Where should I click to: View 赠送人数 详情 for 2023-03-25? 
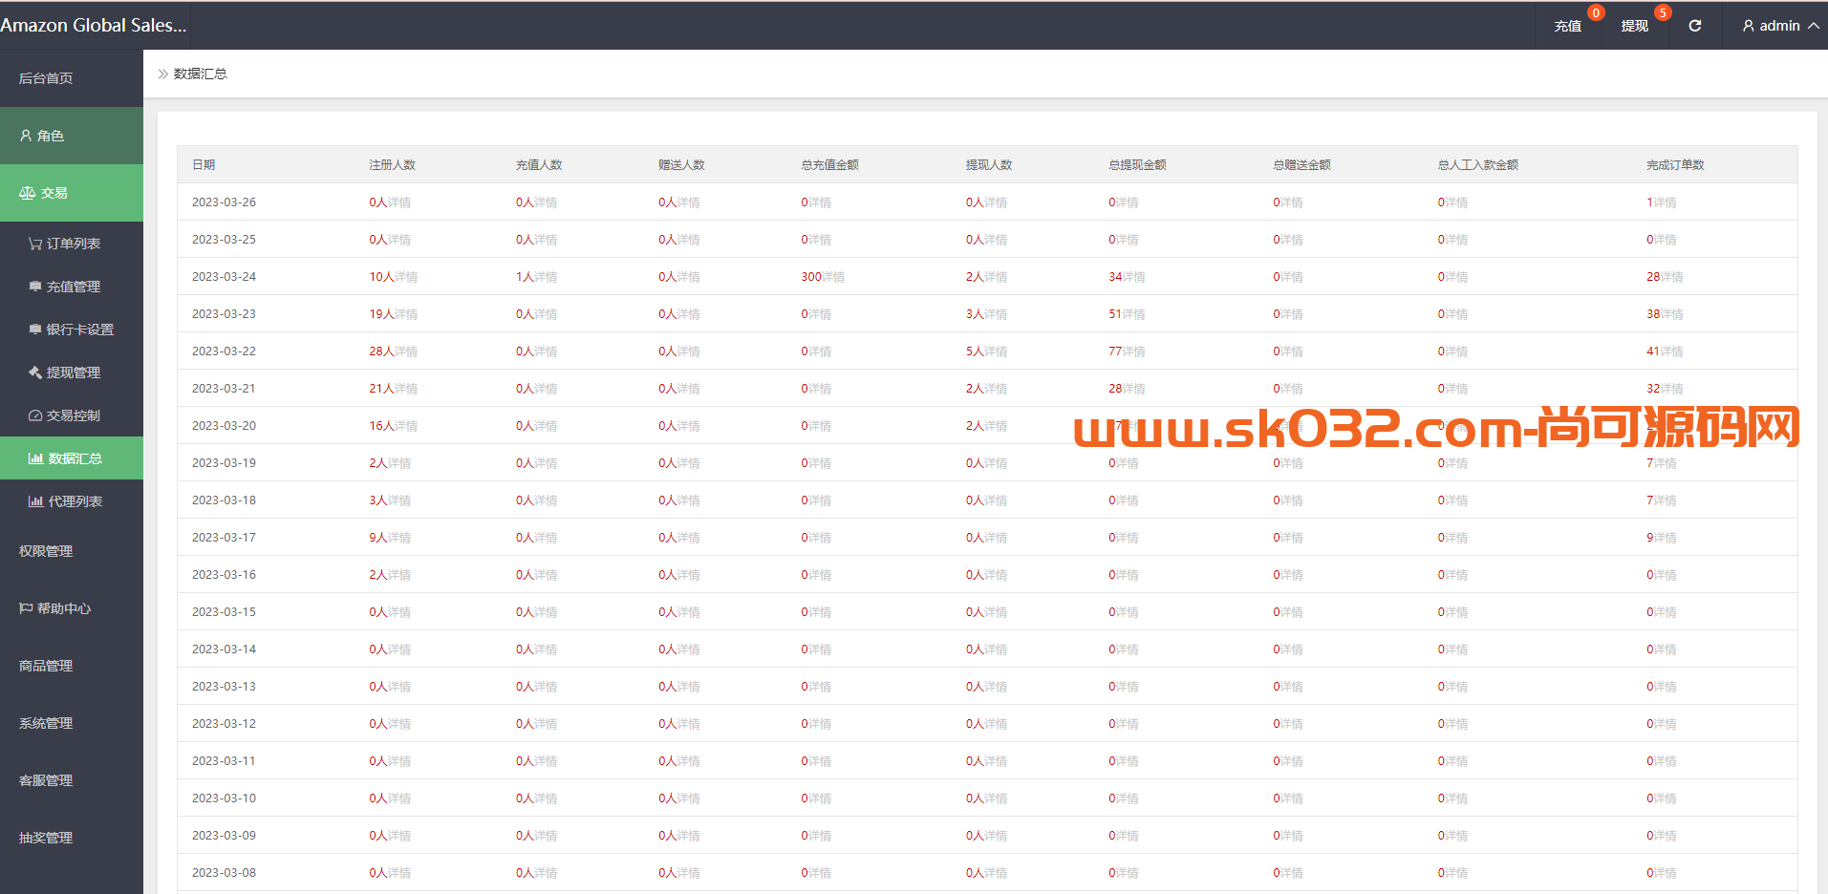coord(688,240)
